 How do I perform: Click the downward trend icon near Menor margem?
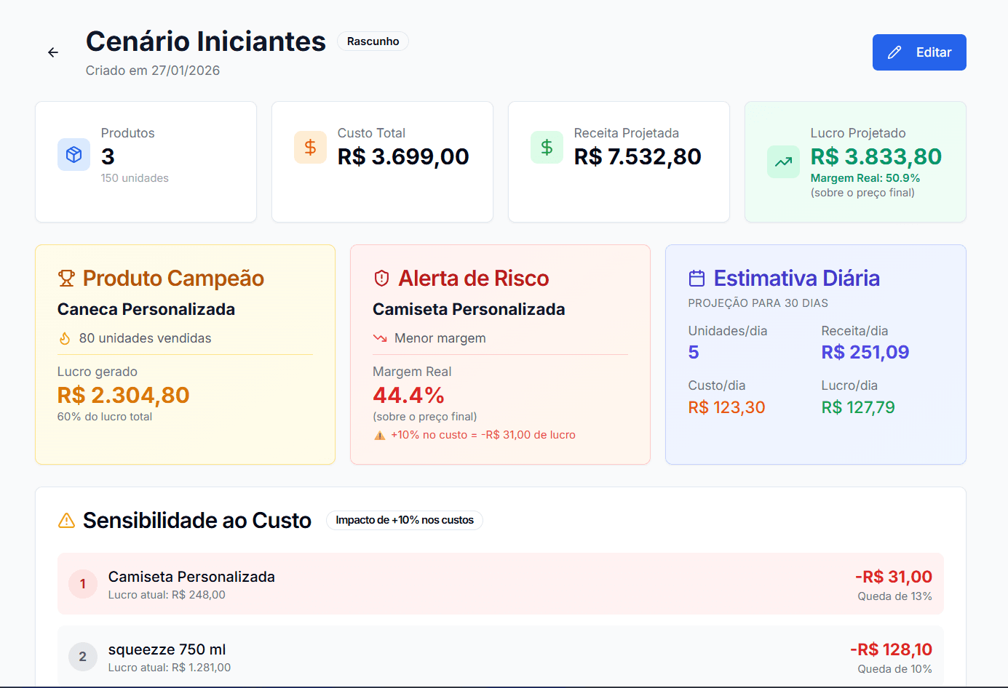[381, 337]
